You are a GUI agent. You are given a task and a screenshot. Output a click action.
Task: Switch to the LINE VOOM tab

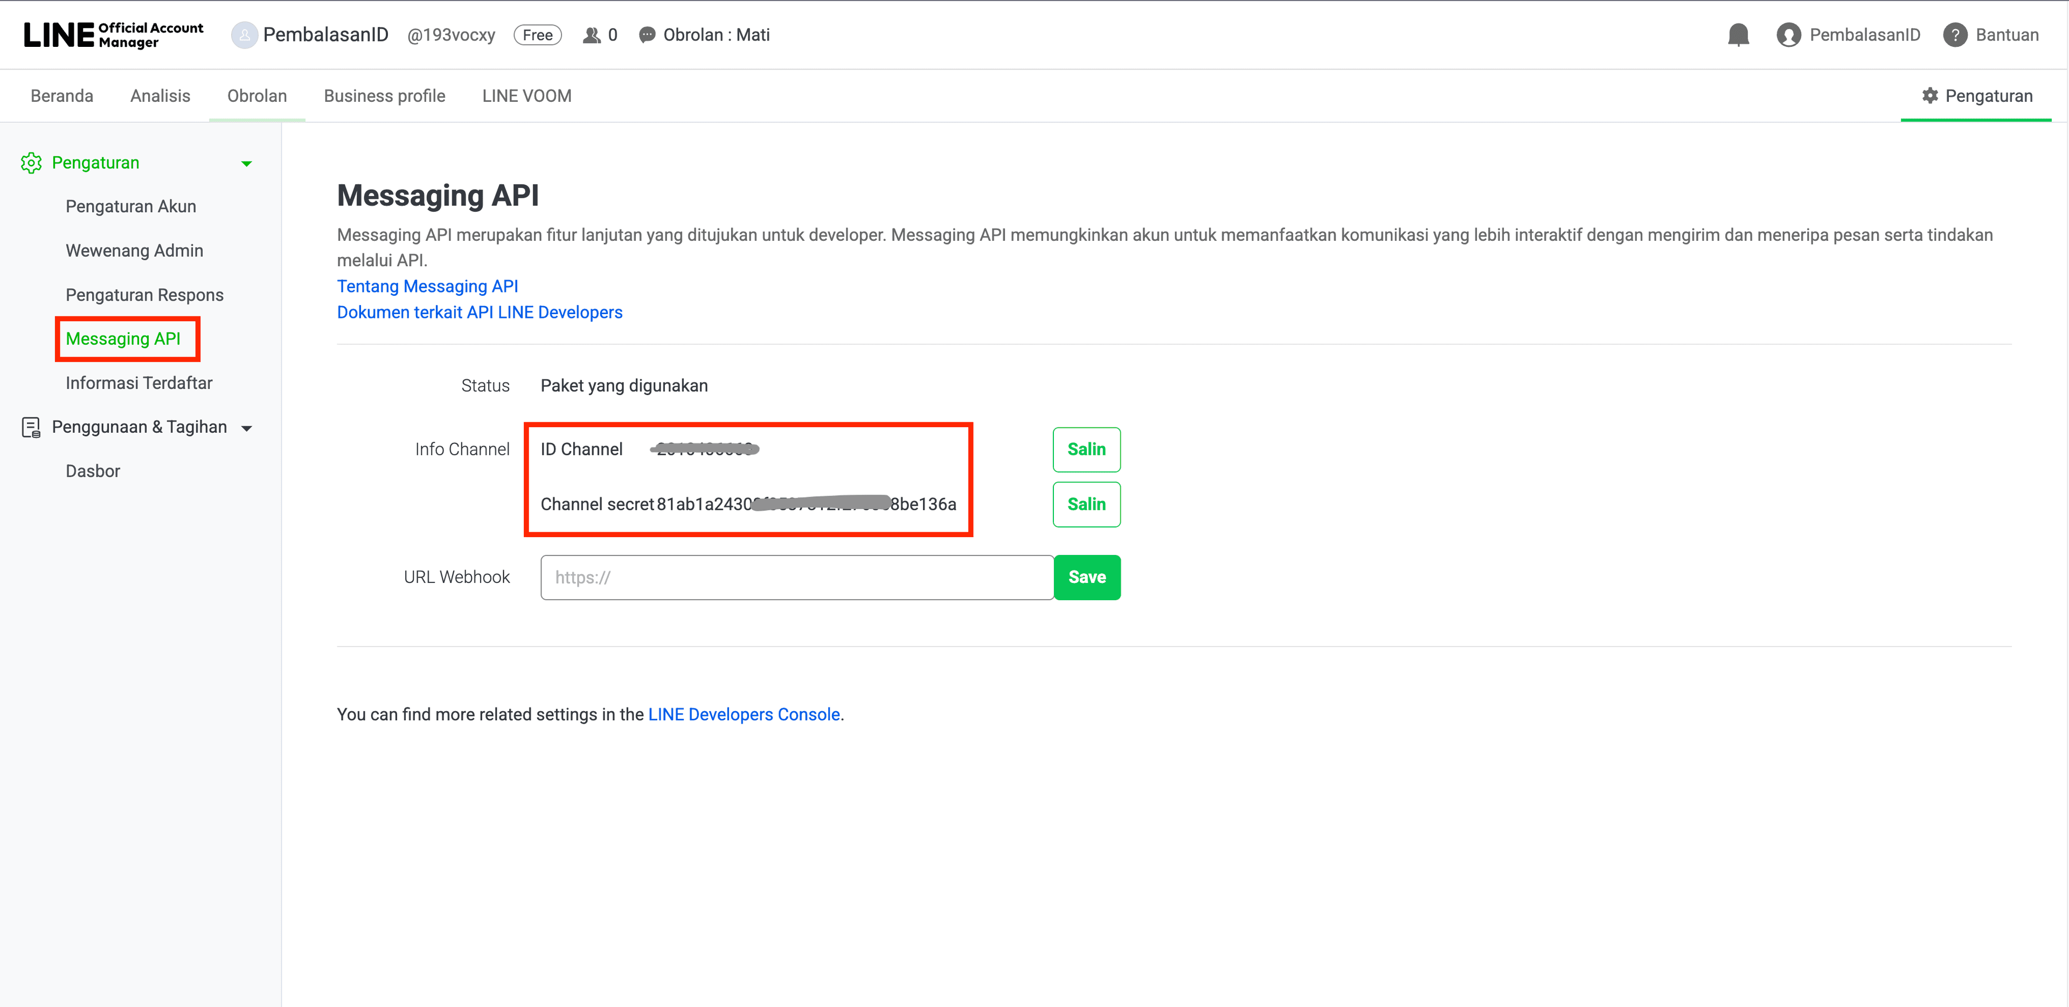(x=527, y=95)
